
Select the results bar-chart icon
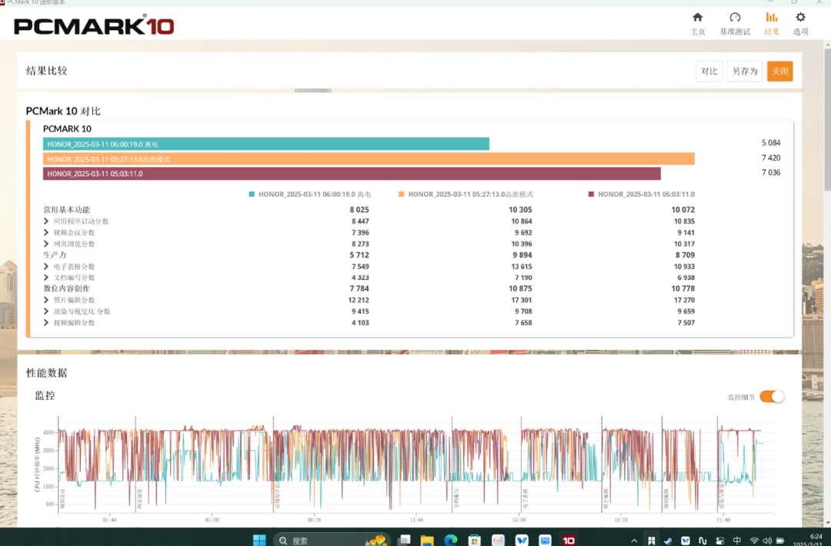pos(771,18)
